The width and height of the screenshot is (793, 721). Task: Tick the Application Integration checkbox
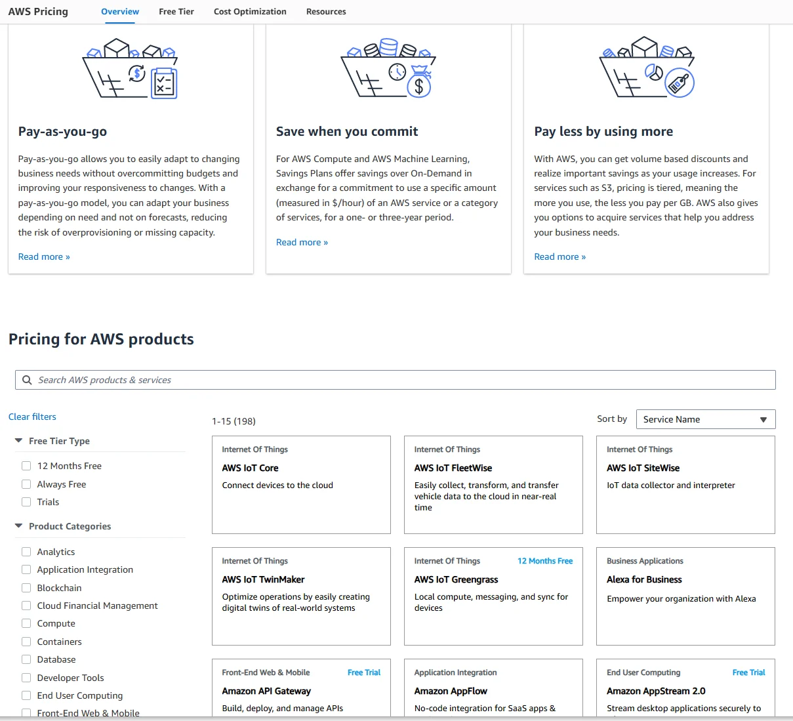click(26, 569)
